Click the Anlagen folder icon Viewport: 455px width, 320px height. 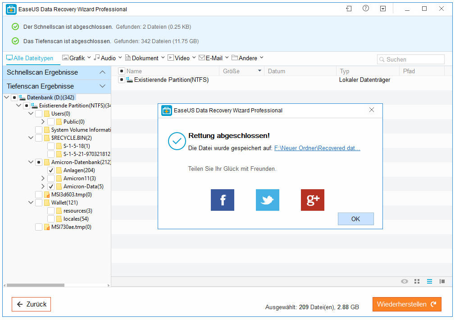click(59, 170)
